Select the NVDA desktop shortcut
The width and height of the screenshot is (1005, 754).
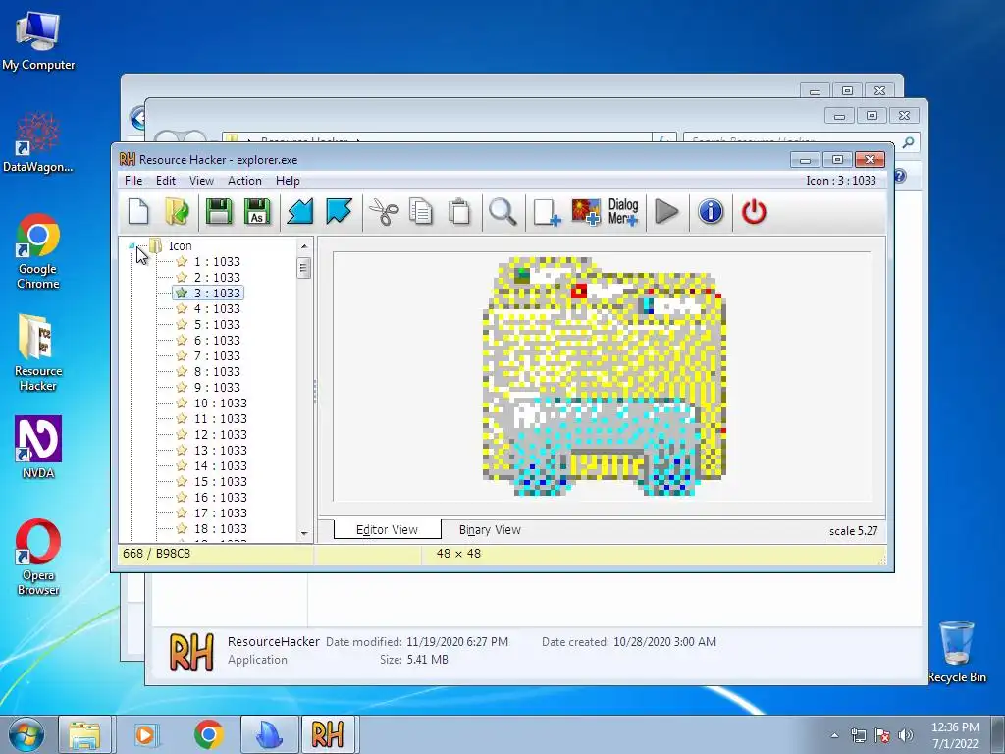38,448
